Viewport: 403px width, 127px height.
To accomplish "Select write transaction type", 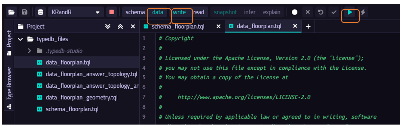I will click(x=179, y=12).
